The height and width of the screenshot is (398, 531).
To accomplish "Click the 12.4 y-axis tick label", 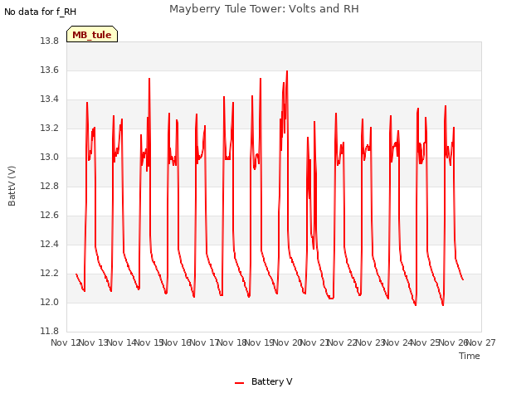I will pos(50,245).
